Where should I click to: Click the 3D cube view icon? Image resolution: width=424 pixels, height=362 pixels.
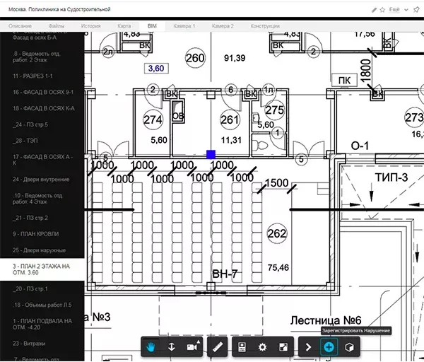pos(349,347)
